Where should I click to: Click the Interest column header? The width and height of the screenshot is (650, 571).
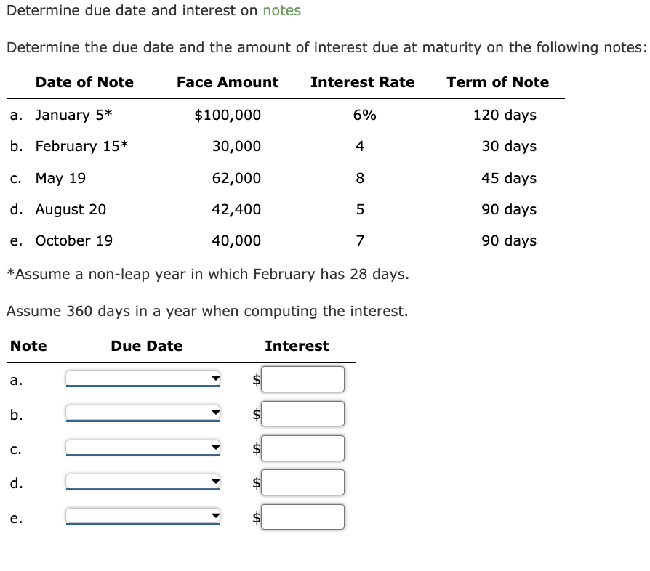(297, 346)
